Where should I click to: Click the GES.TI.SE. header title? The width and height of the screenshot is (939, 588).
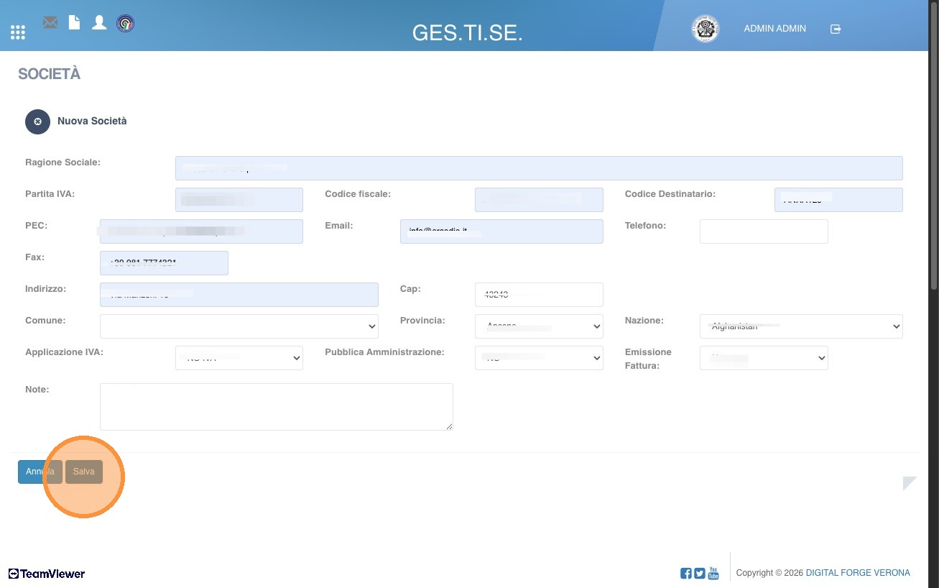[x=468, y=33]
